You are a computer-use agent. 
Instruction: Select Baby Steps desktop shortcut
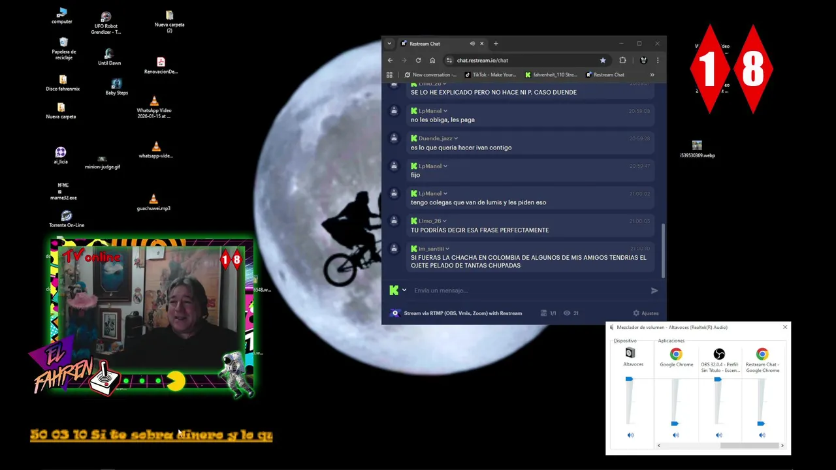(116, 87)
